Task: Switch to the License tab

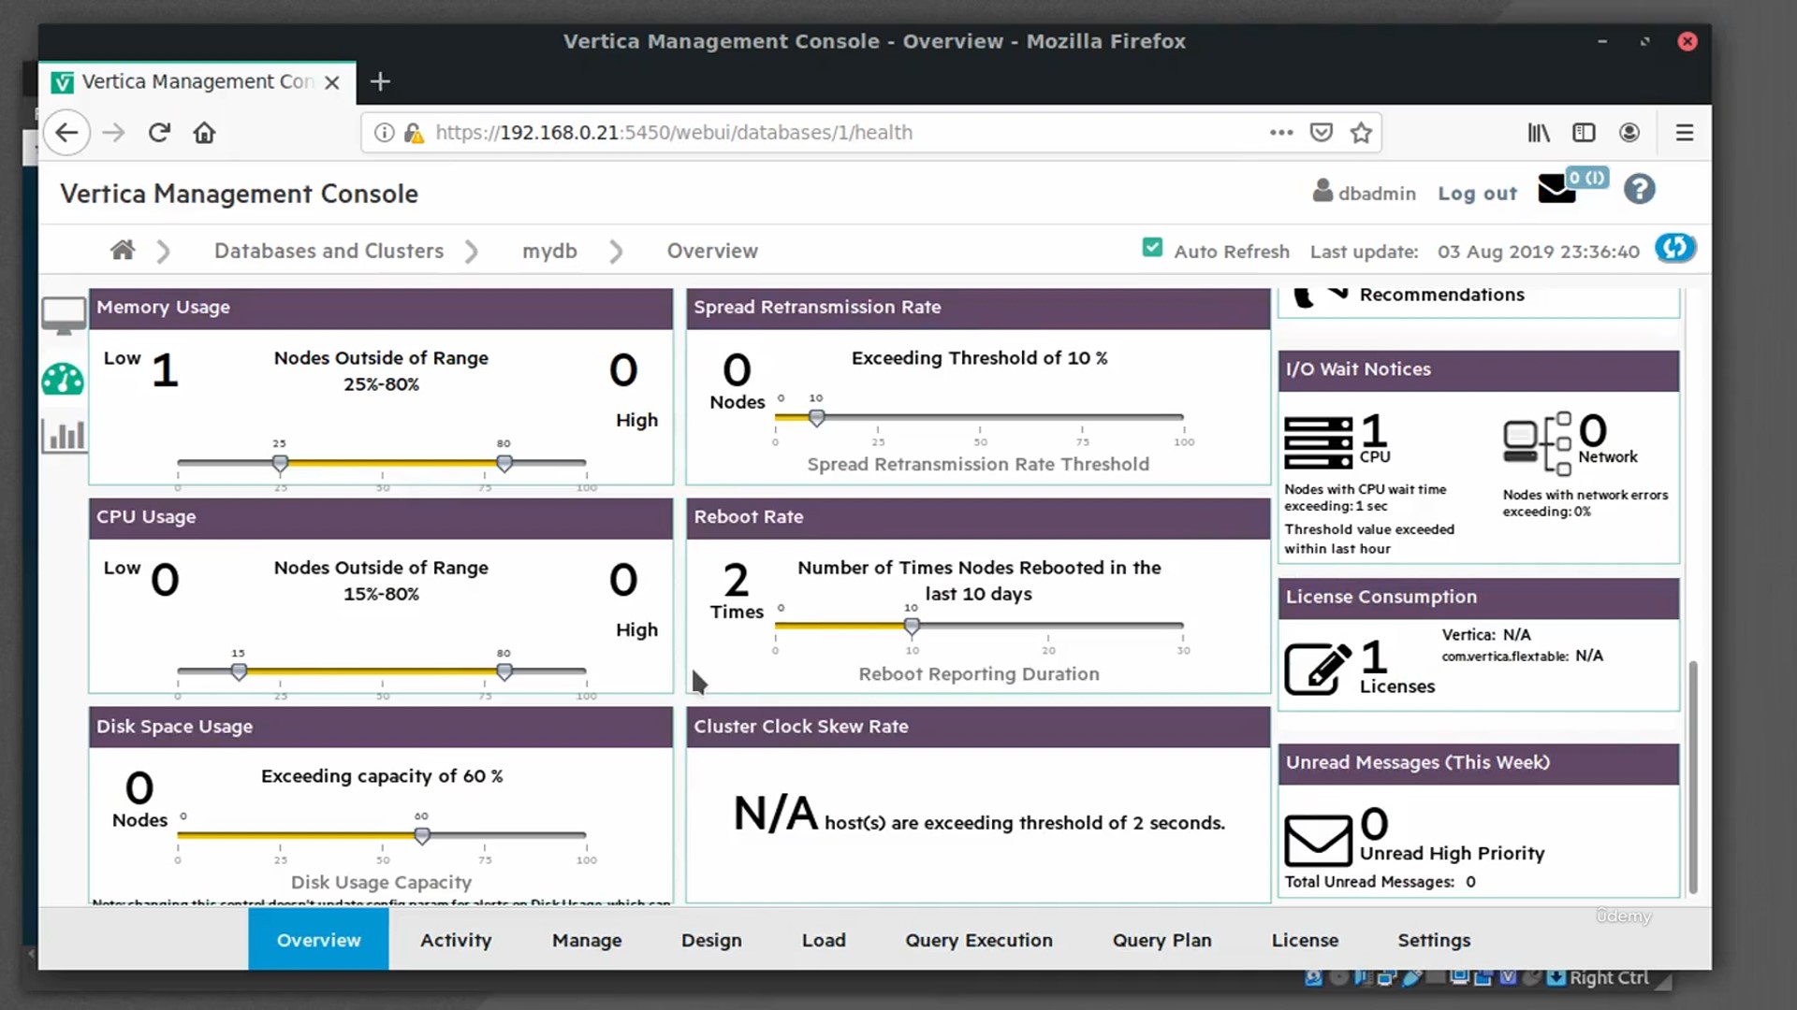Action: 1305,940
